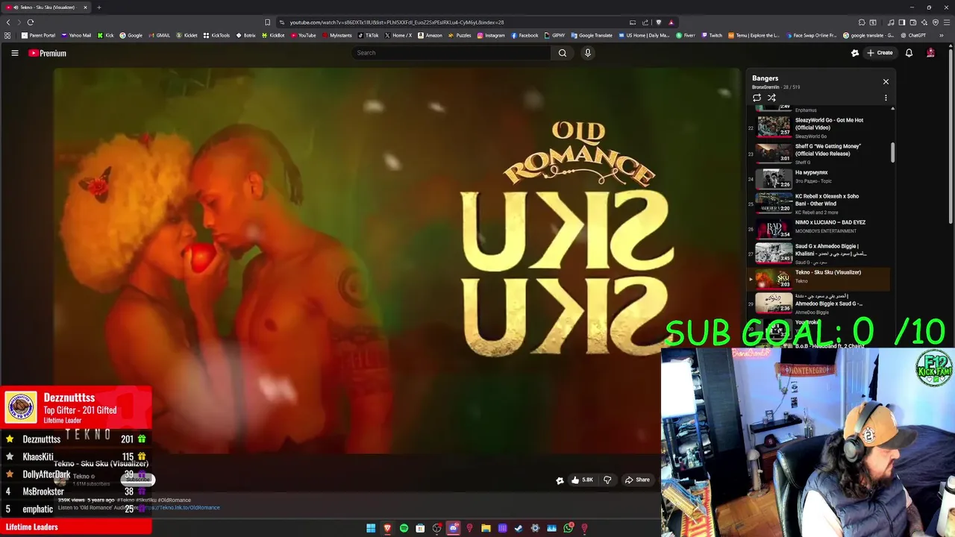Open Google Translate bookmark
The width and height of the screenshot is (955, 537).
(x=591, y=35)
